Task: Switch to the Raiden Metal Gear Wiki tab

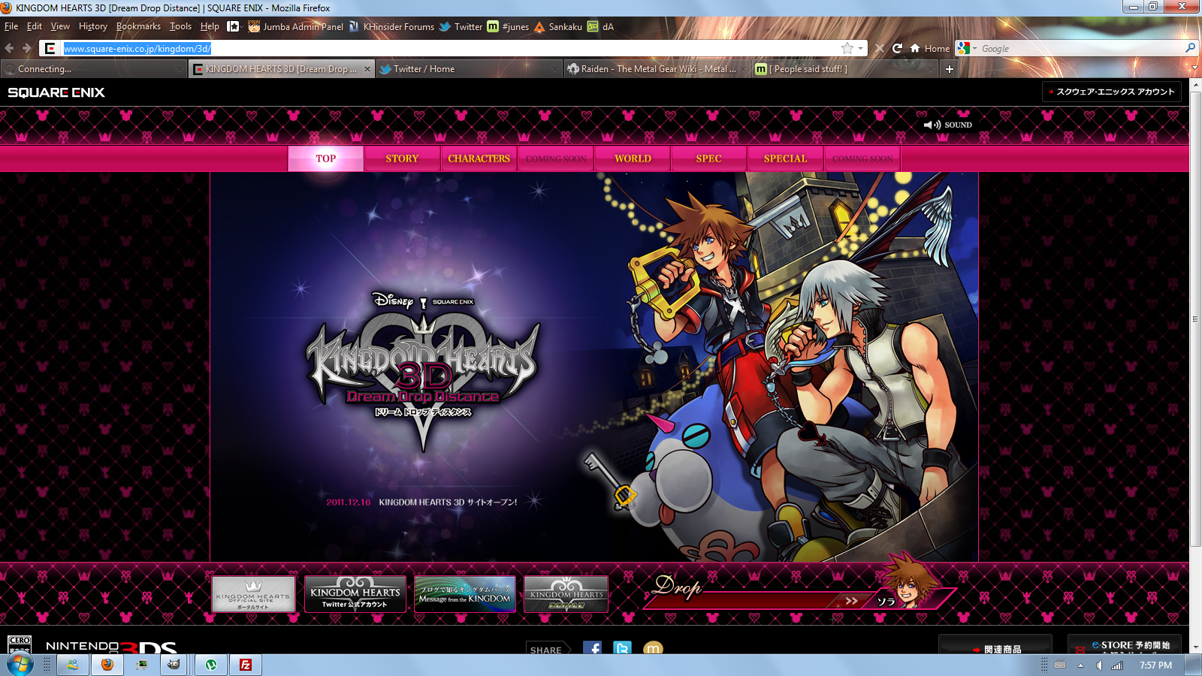Action: tap(657, 69)
